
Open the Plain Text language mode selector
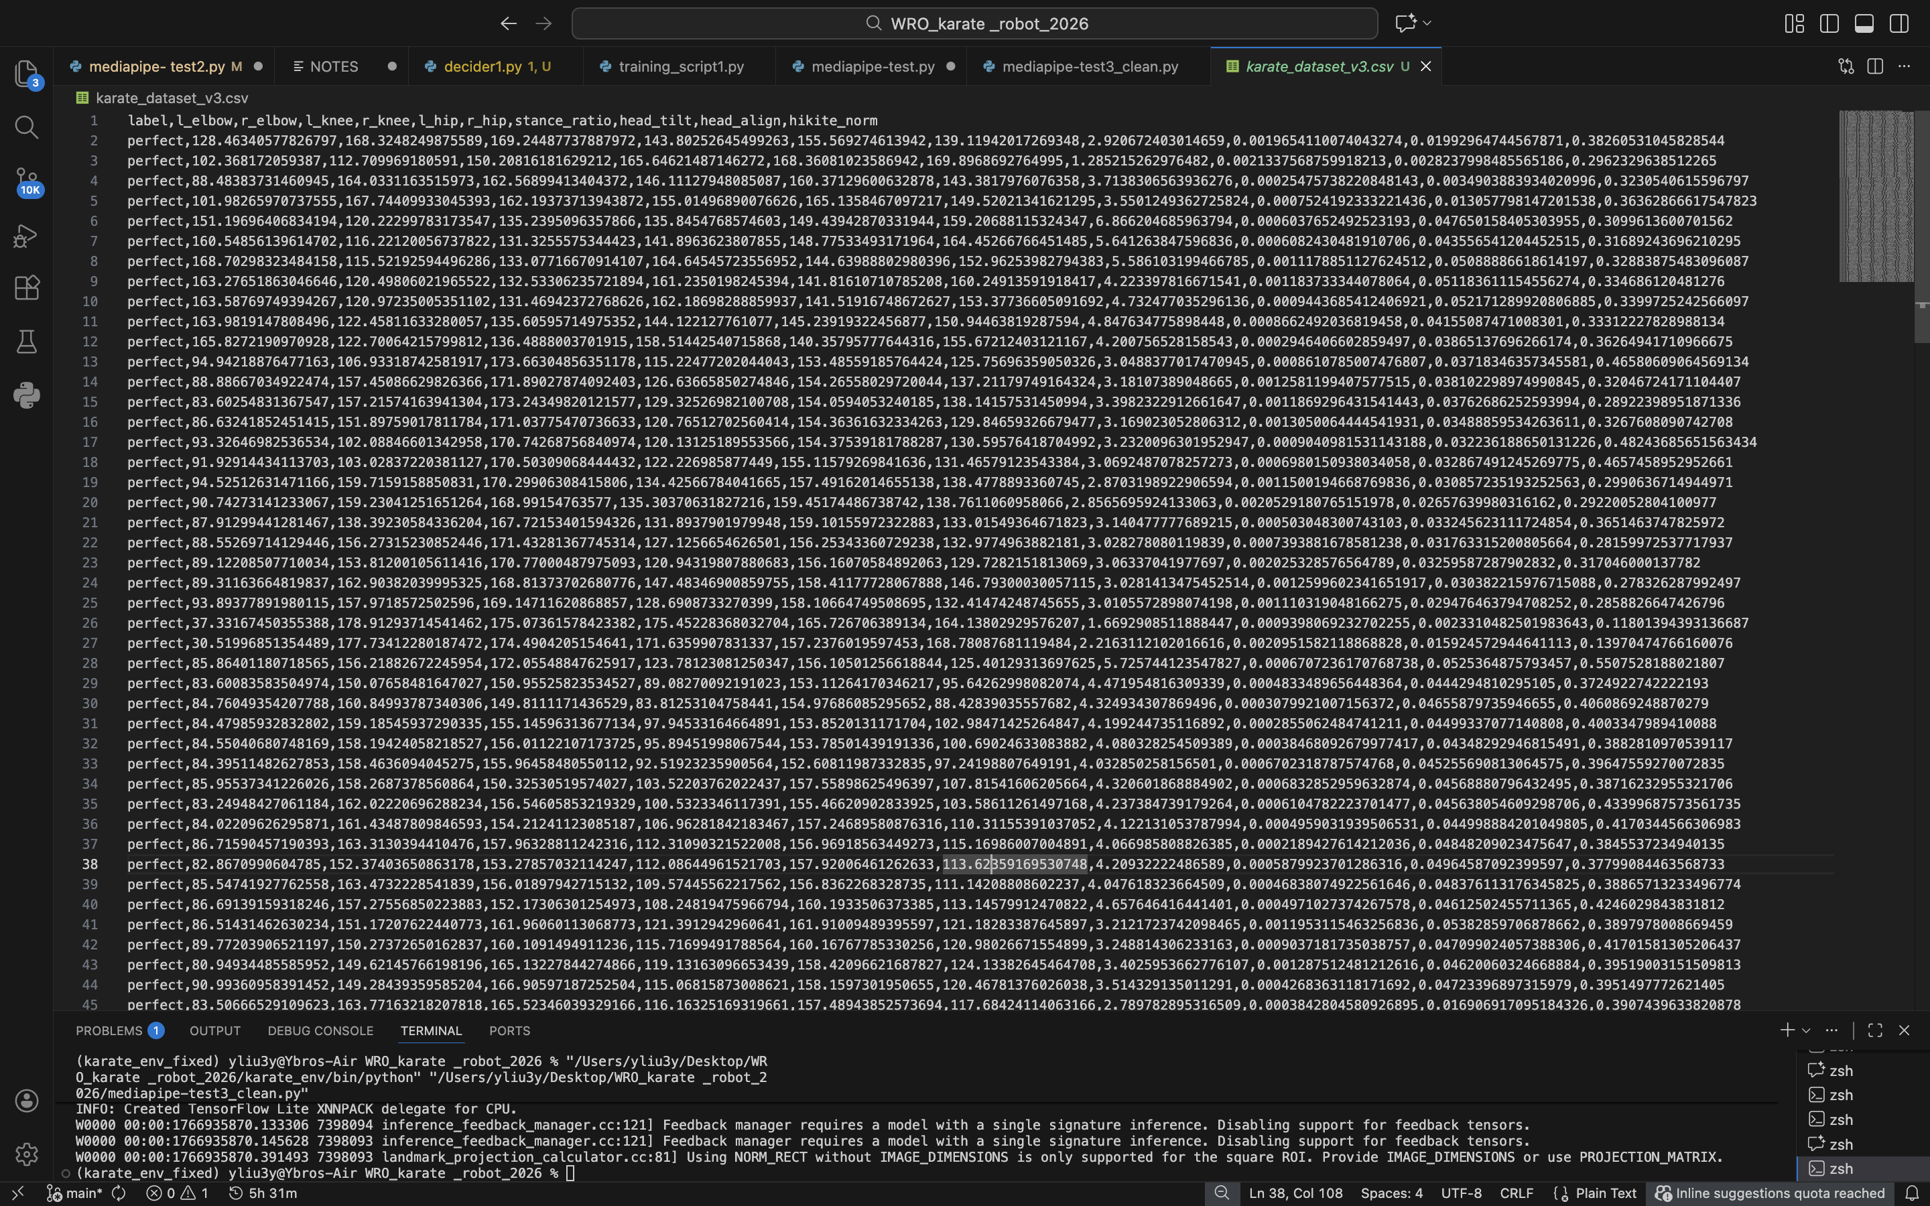pyautogui.click(x=1604, y=1193)
